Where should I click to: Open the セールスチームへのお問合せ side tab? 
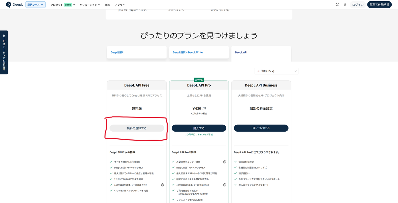point(4,52)
